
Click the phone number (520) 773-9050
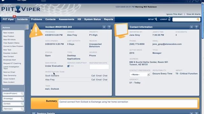[x=137, y=44]
